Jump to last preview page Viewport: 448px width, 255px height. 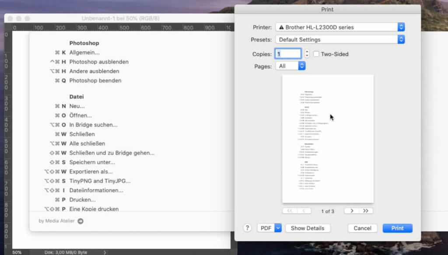click(x=366, y=211)
